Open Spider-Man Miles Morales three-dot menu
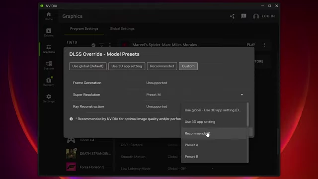Screen dimensions: 318x179 (264, 45)
